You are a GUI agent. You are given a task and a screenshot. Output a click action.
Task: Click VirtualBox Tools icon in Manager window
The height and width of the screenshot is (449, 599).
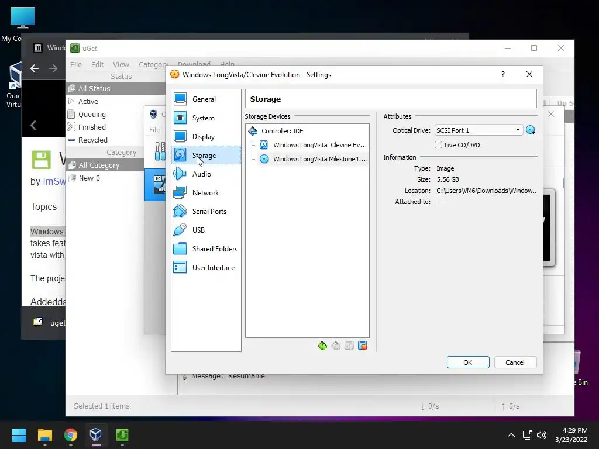point(160,151)
